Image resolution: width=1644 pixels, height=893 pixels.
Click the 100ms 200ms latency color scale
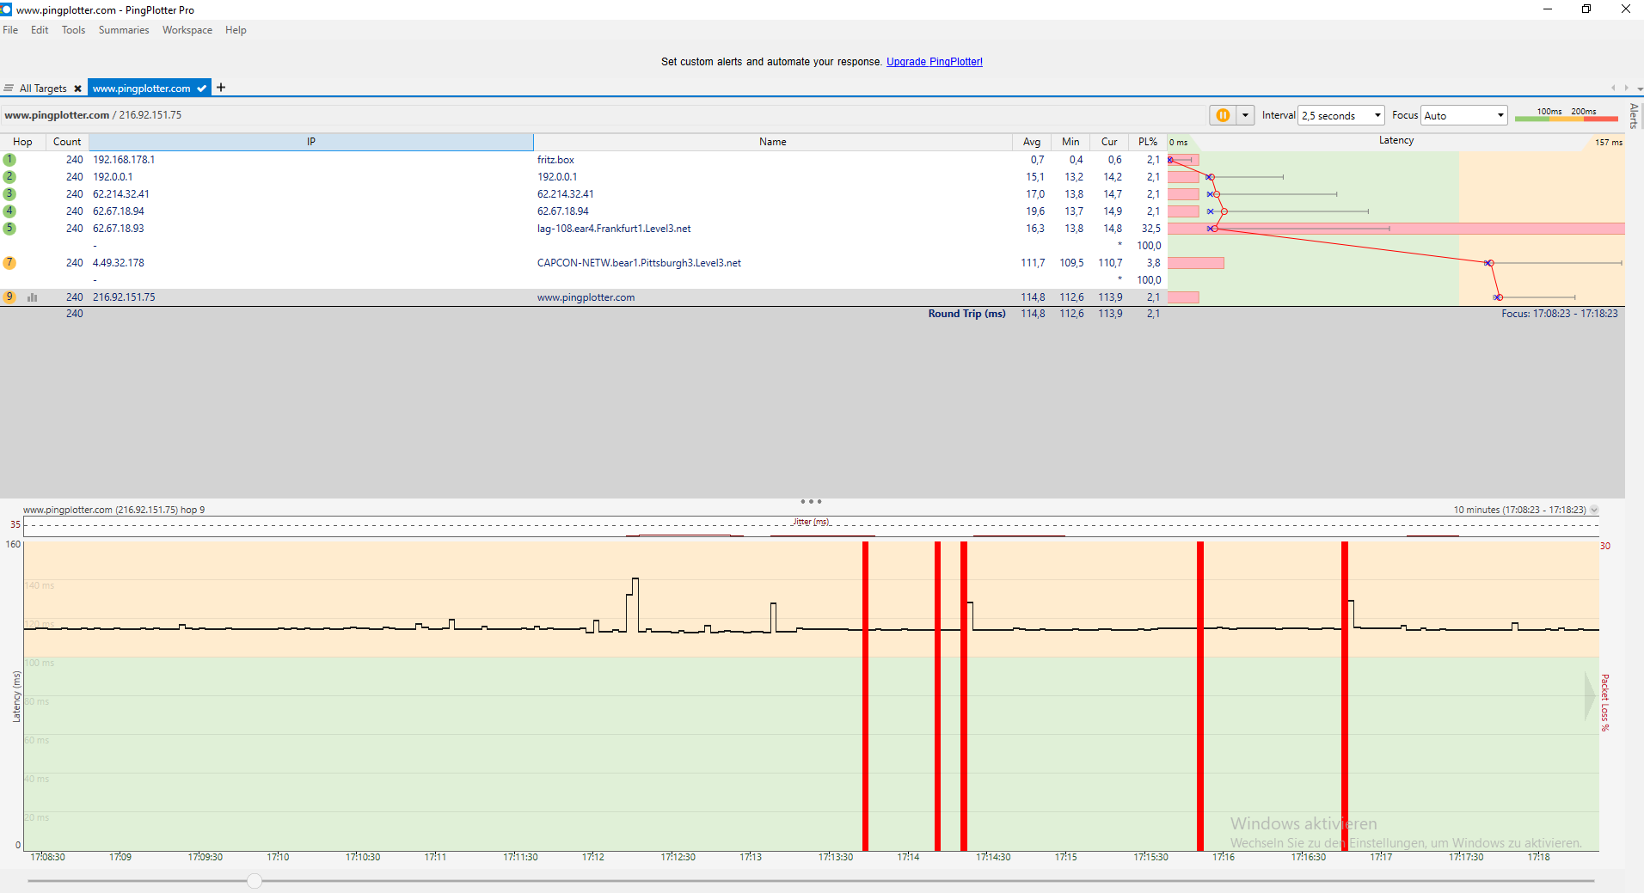click(1568, 115)
